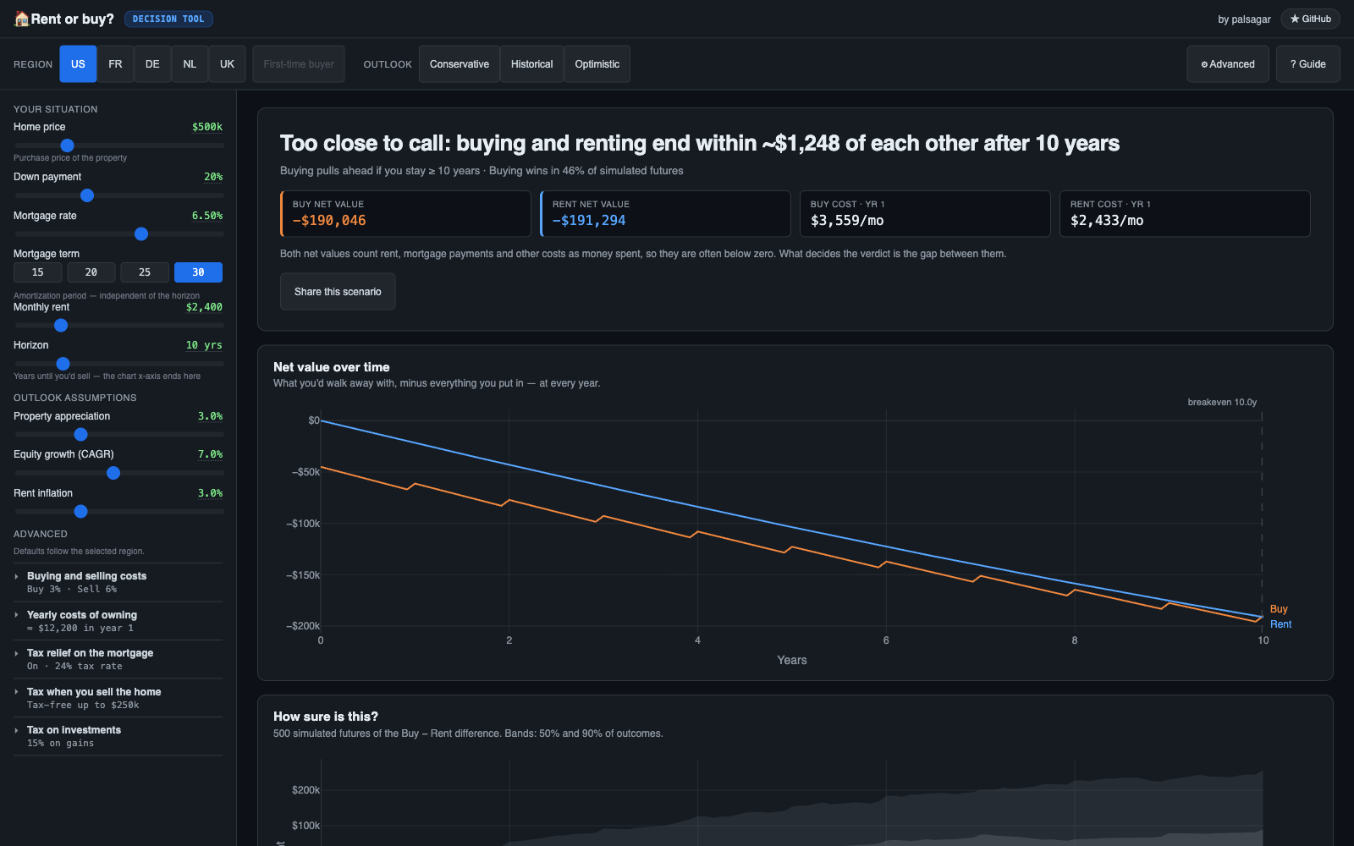1354x846 pixels.
Task: Open Advanced settings with gear icon
Action: (1228, 64)
